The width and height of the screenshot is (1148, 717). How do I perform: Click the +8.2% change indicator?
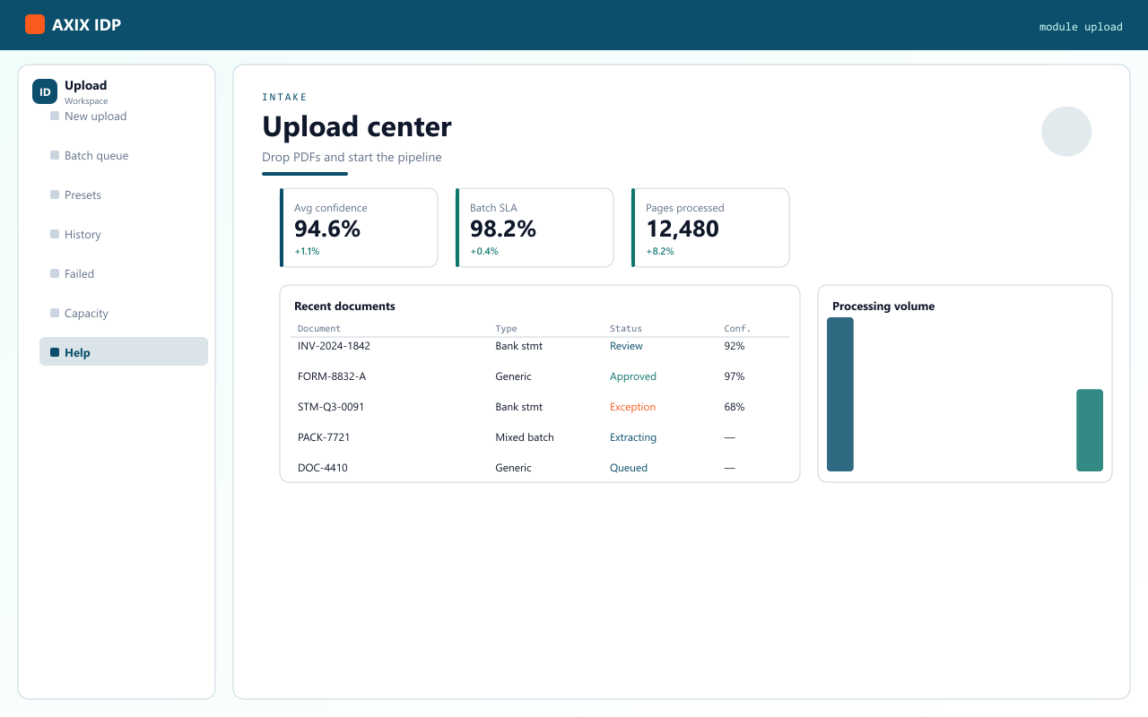(660, 251)
